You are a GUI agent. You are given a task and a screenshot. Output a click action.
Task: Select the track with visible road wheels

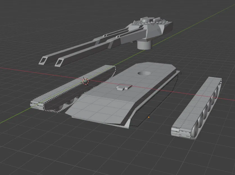[196, 108]
